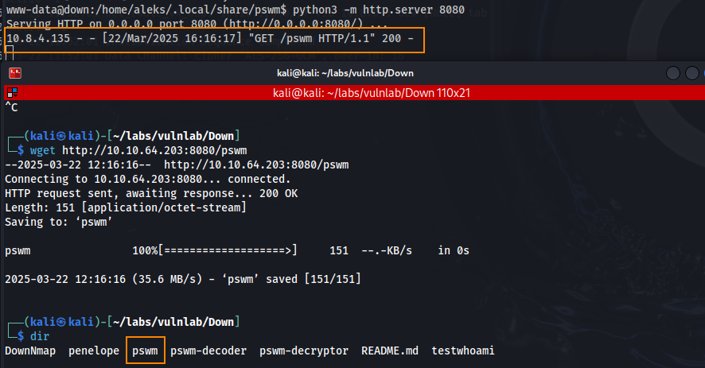
Task: Select pswm-decoder in the directory listing
Action: [208, 351]
